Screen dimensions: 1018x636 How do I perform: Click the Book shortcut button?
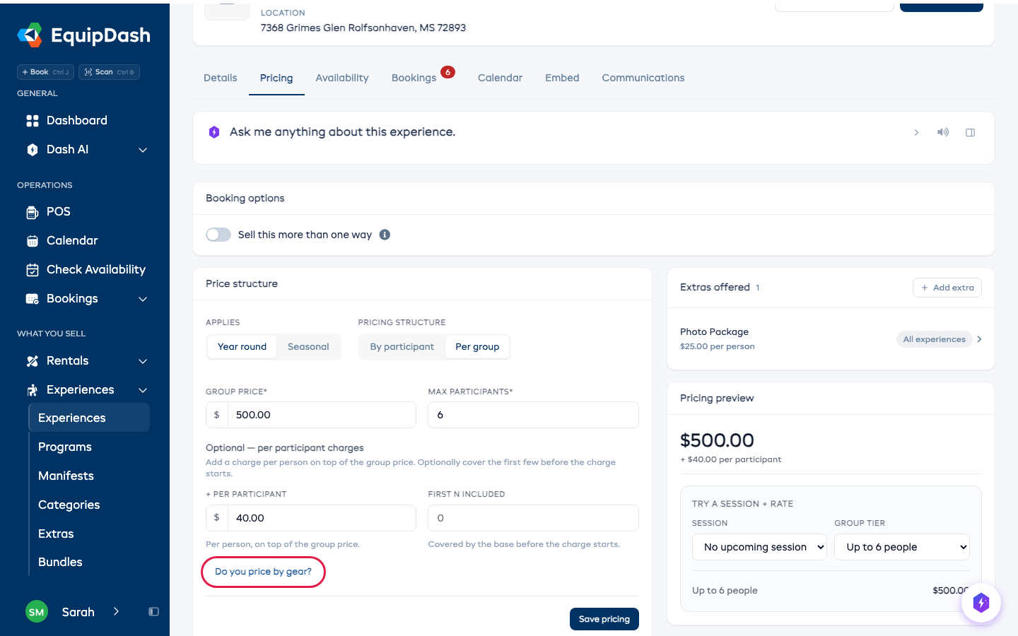click(x=45, y=72)
